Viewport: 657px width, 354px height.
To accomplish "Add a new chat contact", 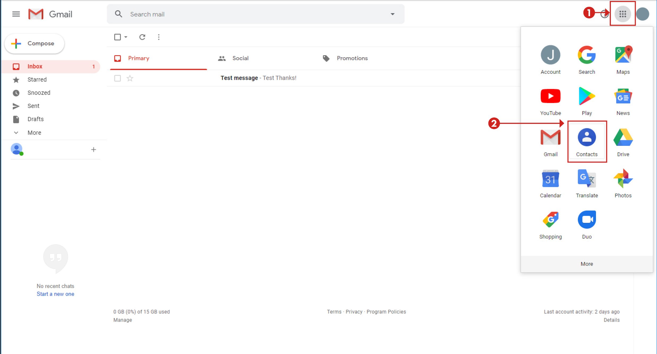I will [x=93, y=150].
